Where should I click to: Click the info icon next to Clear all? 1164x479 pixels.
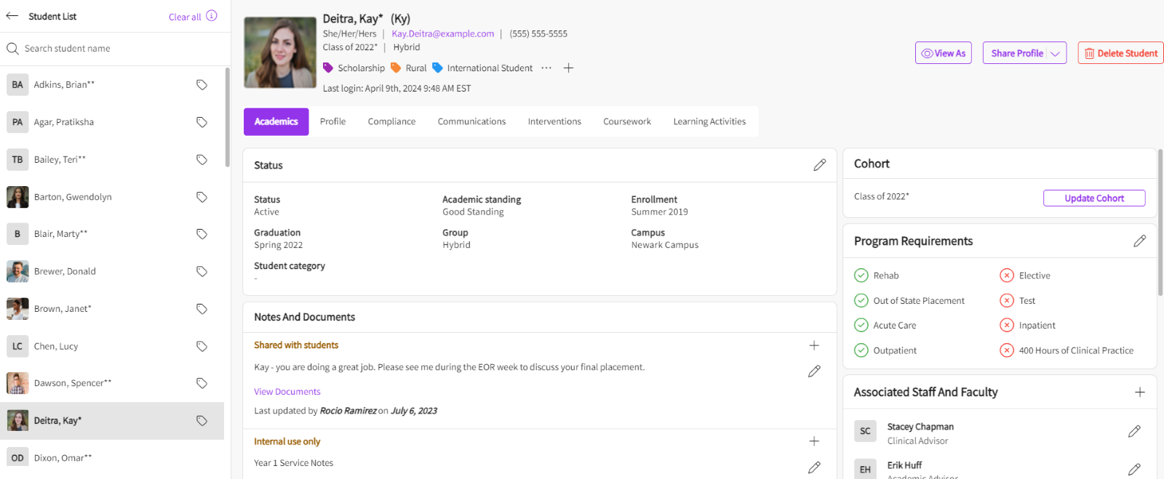click(x=212, y=16)
